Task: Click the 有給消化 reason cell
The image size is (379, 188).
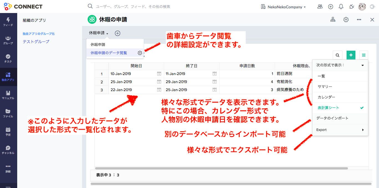Action: point(294,82)
